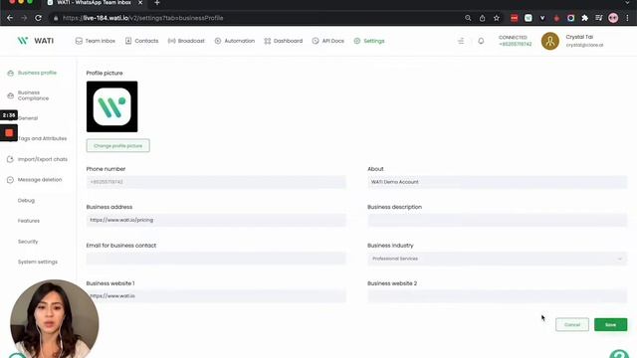The image size is (637, 358).
Task: Open the Chrome extensions puzzle icon
Action: click(585, 18)
